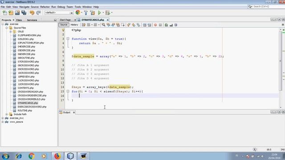Open the Navigate menu
The image size is (285, 160).
(x=24, y=7)
